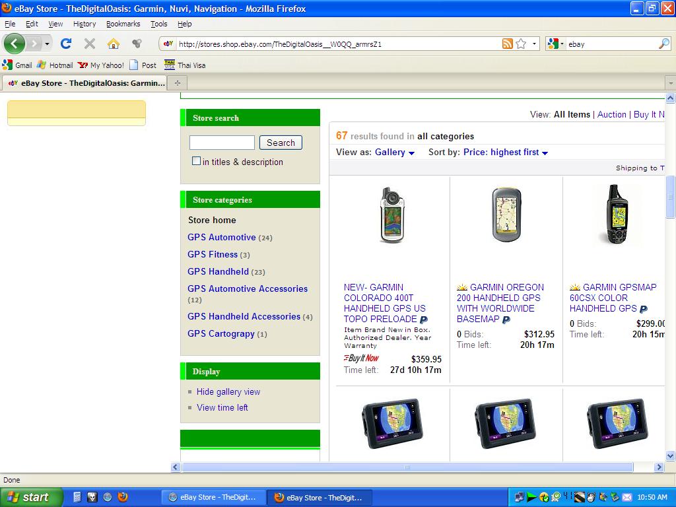Click the Forward navigation arrow
Image resolution: width=676 pixels, height=507 pixels.
(x=34, y=44)
